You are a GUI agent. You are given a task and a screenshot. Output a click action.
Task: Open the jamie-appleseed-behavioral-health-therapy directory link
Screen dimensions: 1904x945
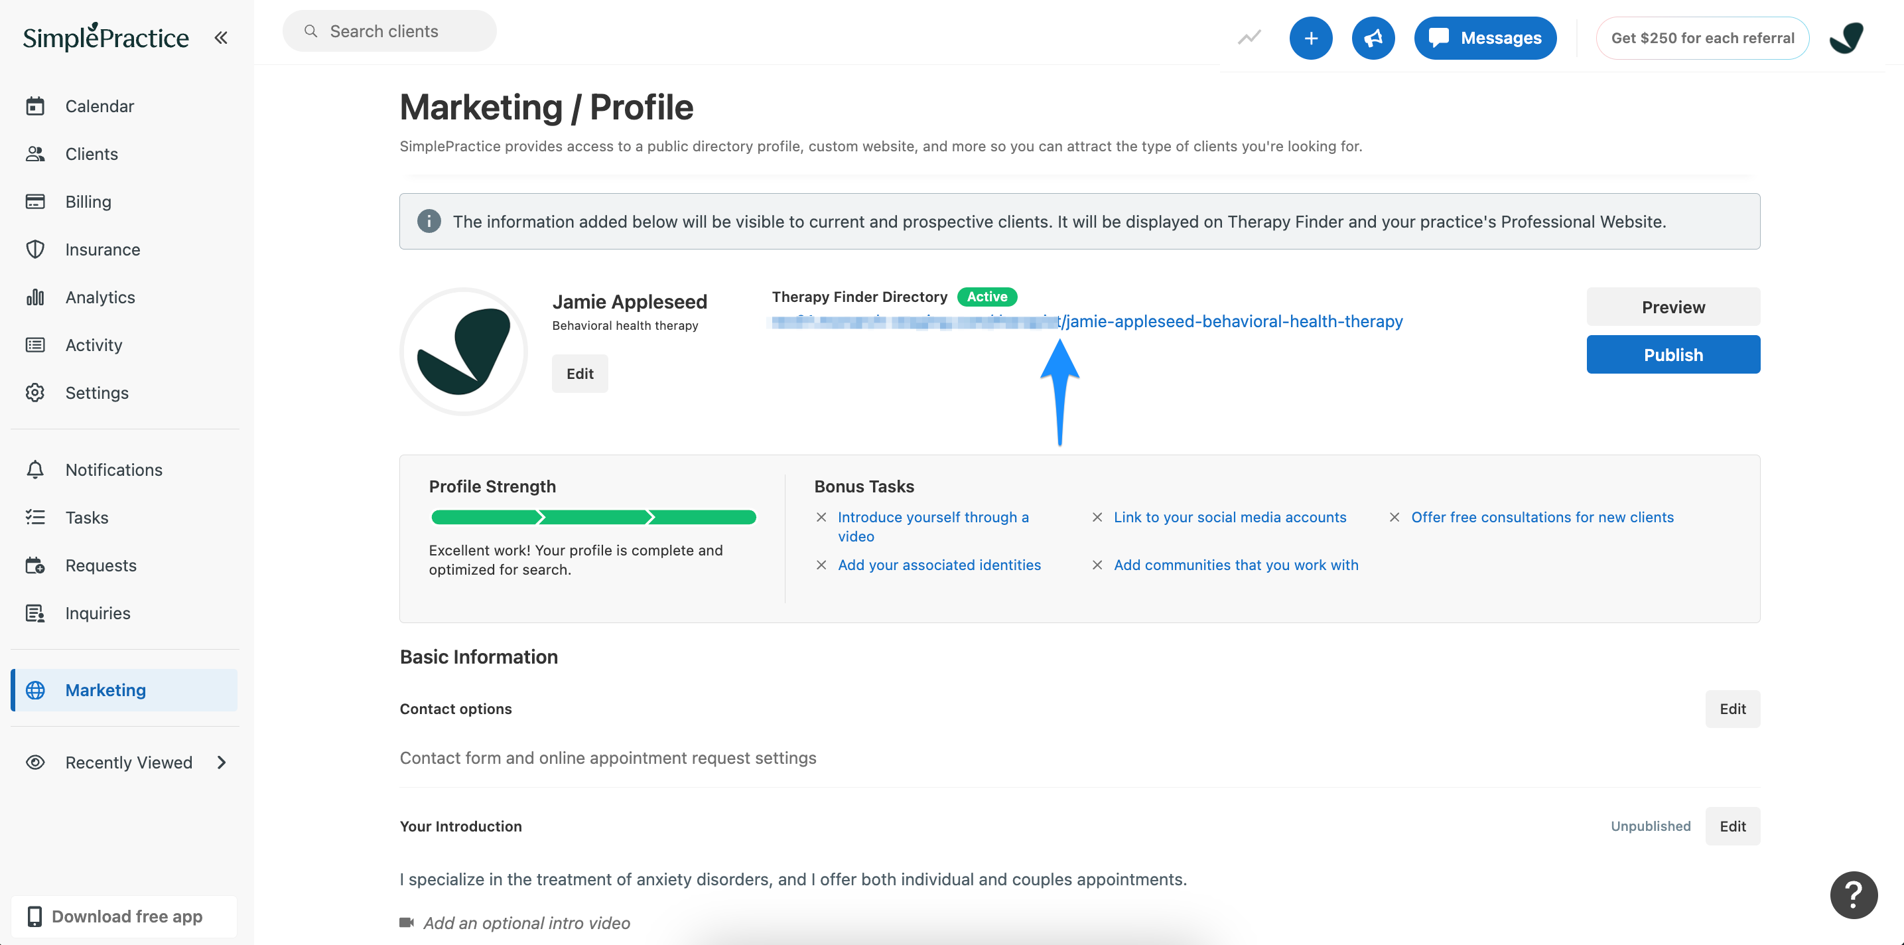[x=1087, y=322]
